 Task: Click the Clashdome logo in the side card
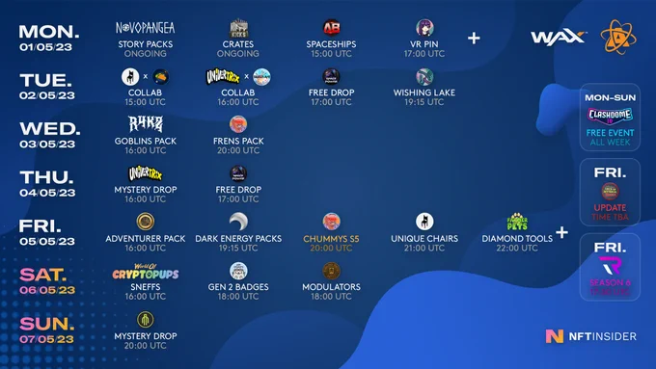point(610,116)
